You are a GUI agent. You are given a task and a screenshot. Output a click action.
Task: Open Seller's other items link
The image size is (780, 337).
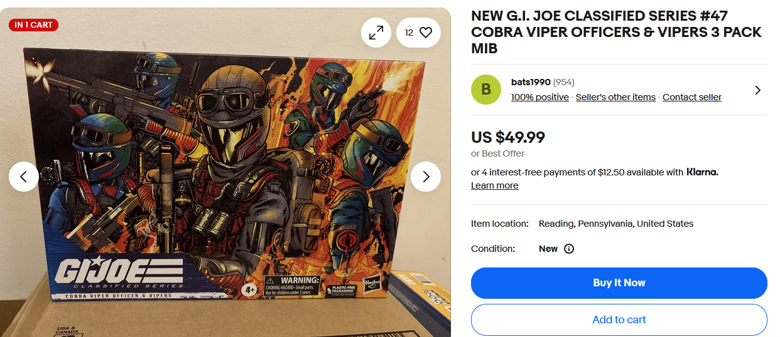pyautogui.click(x=615, y=97)
